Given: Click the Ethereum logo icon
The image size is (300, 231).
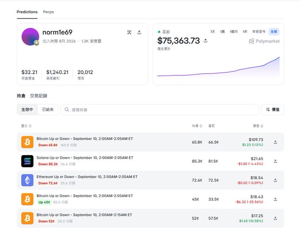Looking at the screenshot, I should [x=27, y=180].
